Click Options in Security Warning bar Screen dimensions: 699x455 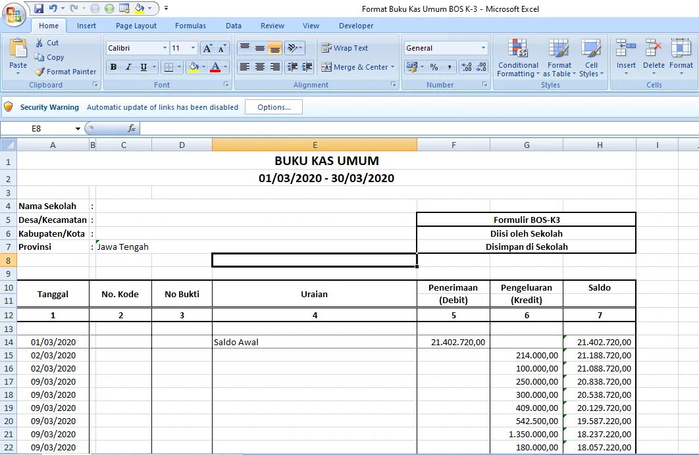click(274, 107)
